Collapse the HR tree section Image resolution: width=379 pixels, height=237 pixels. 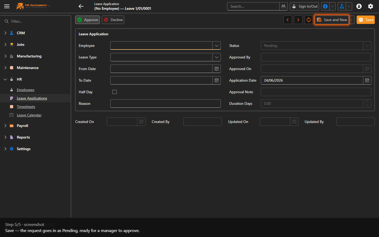point(5,79)
